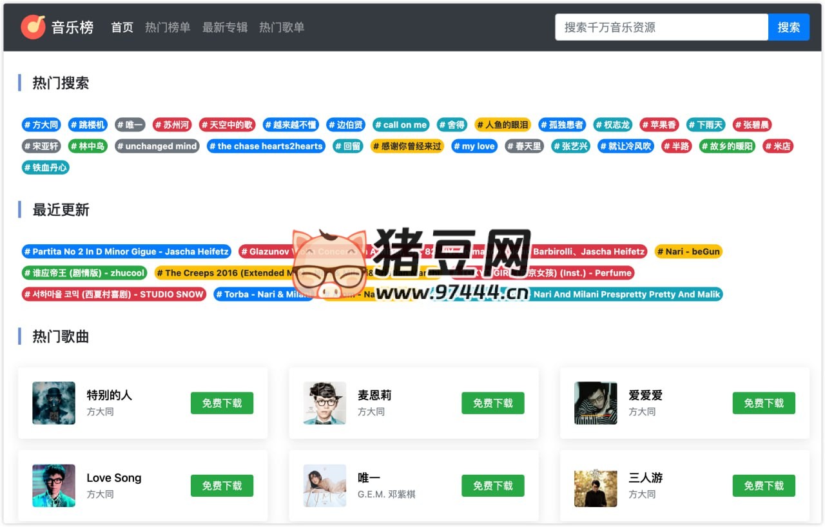This screenshot has width=825, height=527.
Task: Click the gray 唯一 search tag
Action: [x=130, y=125]
